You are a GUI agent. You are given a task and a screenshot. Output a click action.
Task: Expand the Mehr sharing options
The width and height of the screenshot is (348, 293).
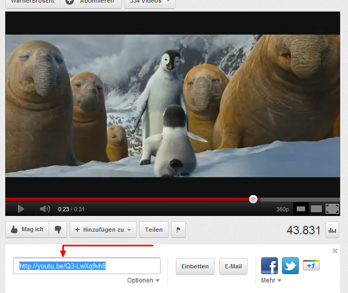click(x=271, y=280)
